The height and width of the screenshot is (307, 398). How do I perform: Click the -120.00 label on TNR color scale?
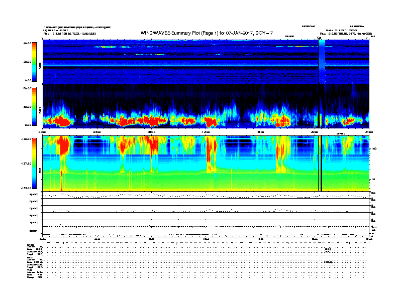click(x=25, y=138)
